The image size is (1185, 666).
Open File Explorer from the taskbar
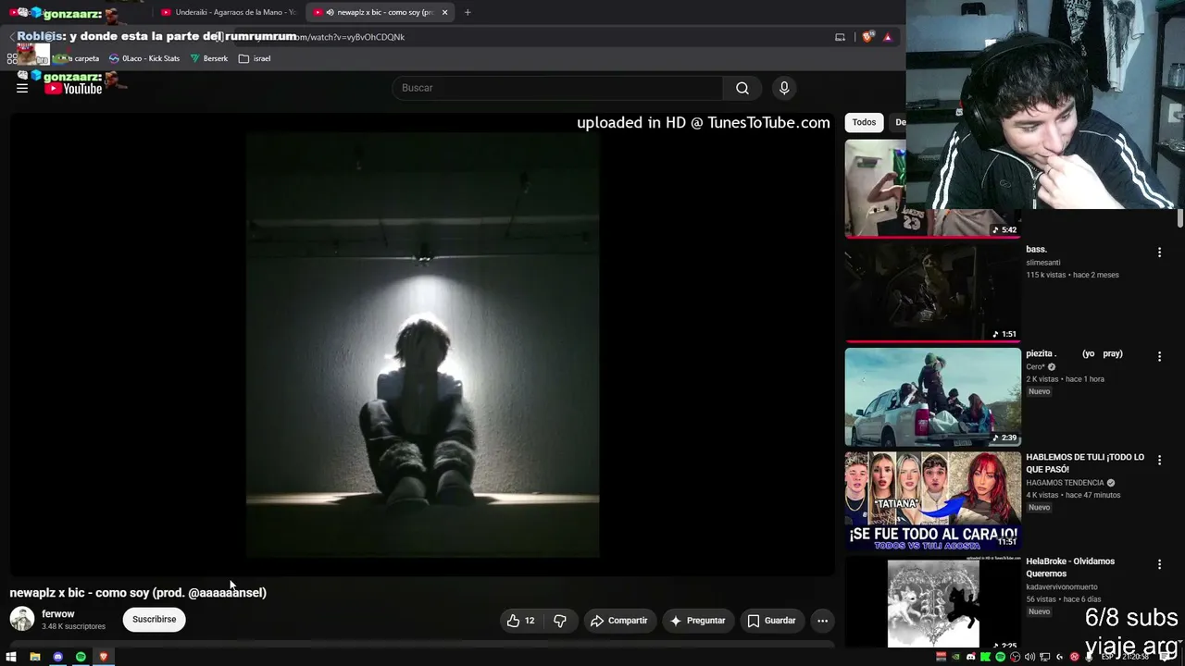pyautogui.click(x=35, y=657)
